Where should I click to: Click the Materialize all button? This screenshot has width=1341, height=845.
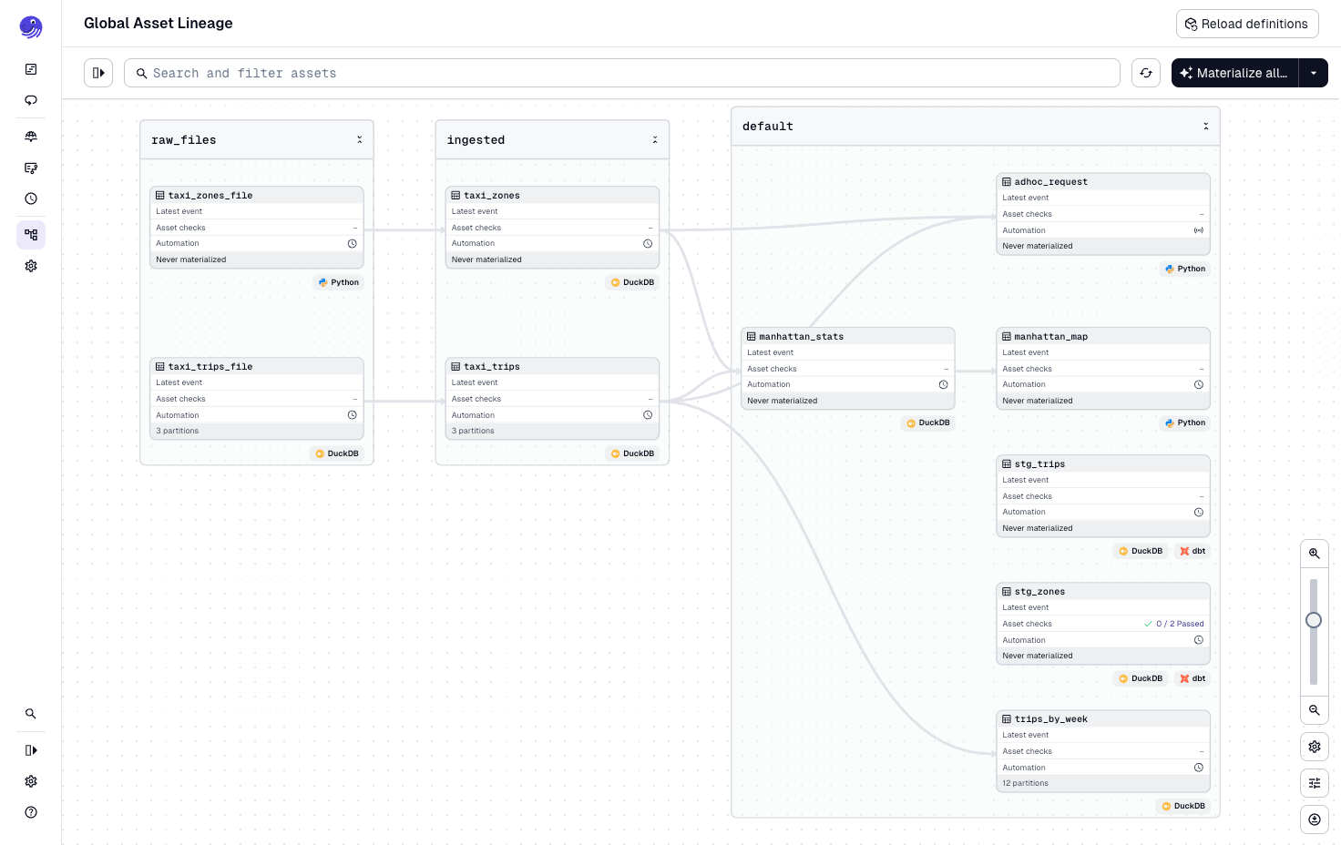pyautogui.click(x=1235, y=73)
